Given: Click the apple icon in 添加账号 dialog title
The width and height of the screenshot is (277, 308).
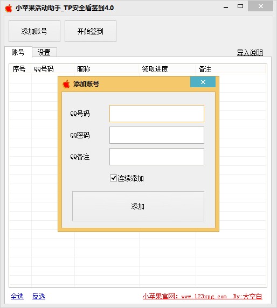Looking at the screenshot, I should 66,84.
